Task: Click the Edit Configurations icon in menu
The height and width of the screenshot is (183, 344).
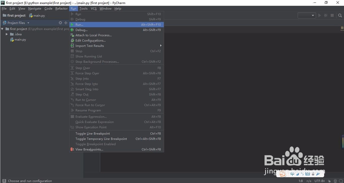Action: (72, 40)
